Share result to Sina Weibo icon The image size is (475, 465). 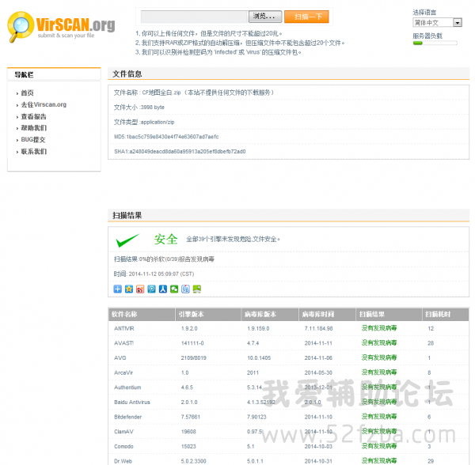[140, 289]
